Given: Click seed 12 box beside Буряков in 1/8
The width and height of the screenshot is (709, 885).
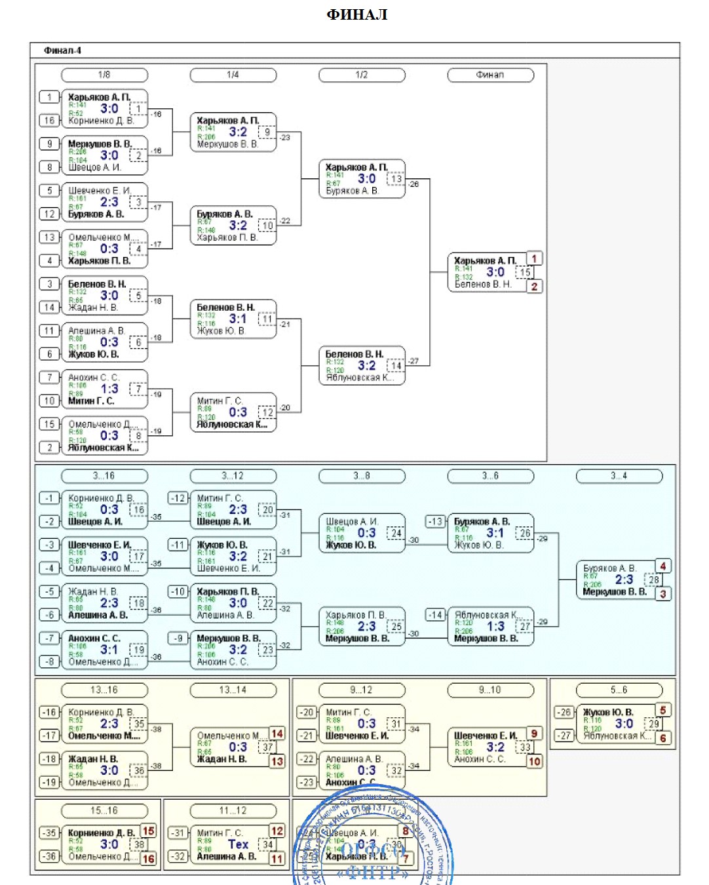Looking at the screenshot, I should click(49, 214).
